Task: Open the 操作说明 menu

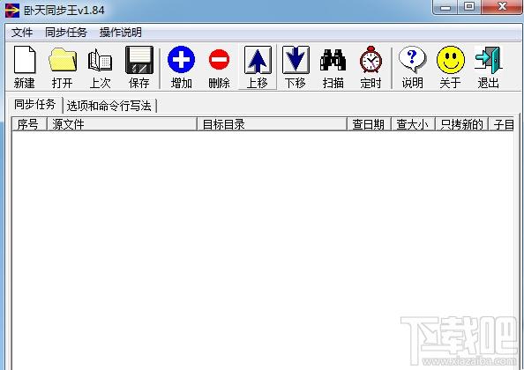Action: (120, 33)
